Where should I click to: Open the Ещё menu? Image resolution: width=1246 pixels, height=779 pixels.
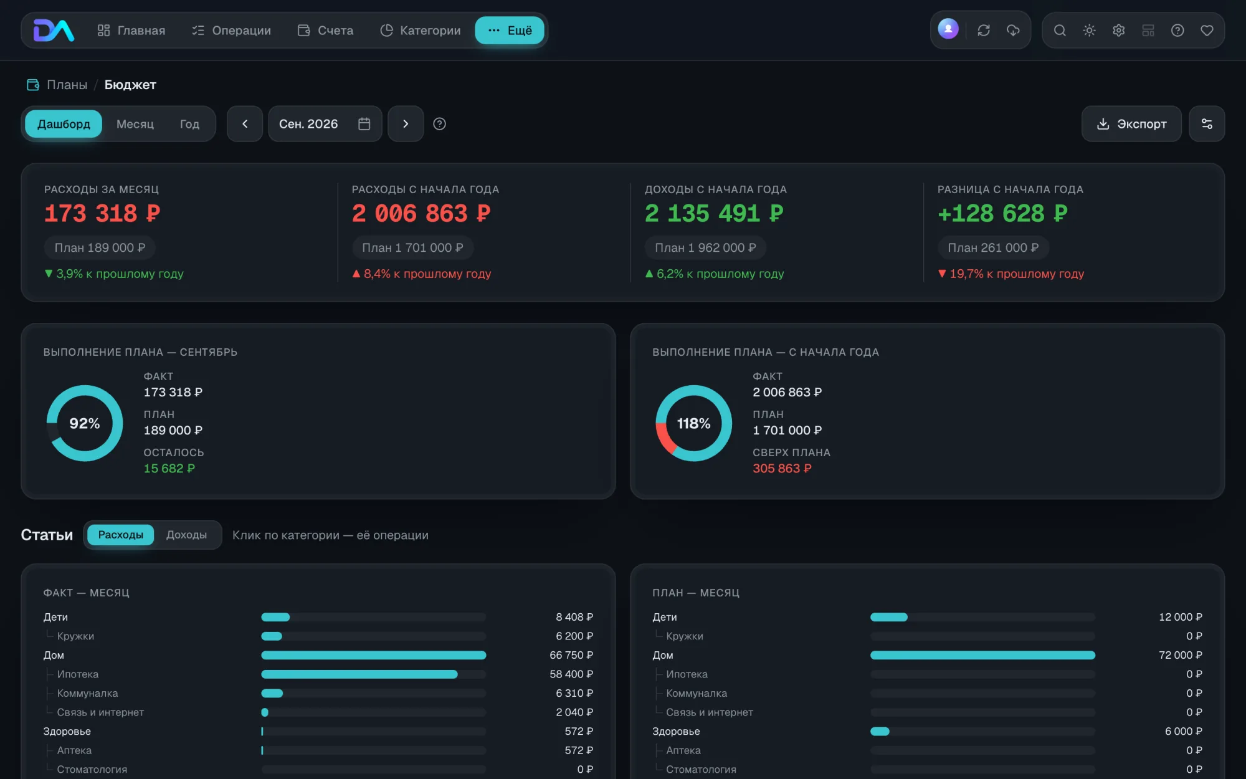(x=510, y=31)
